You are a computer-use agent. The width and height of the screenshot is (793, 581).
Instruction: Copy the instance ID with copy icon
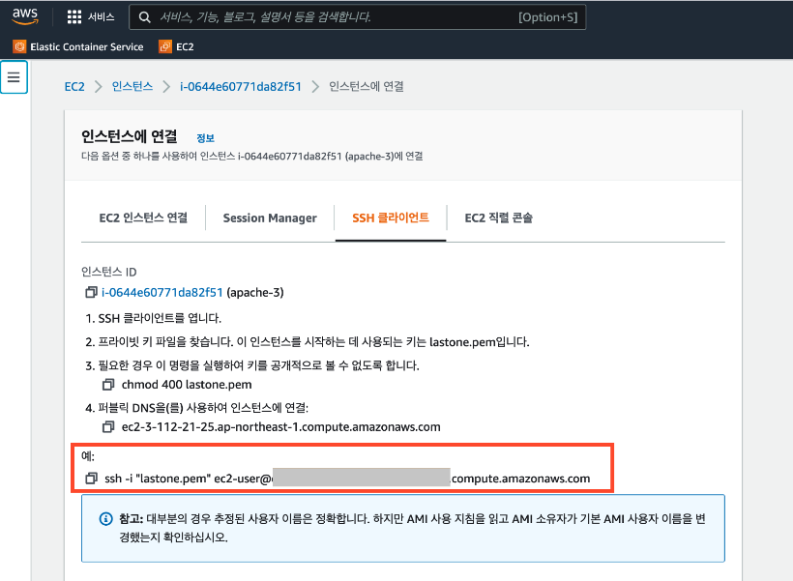91,292
